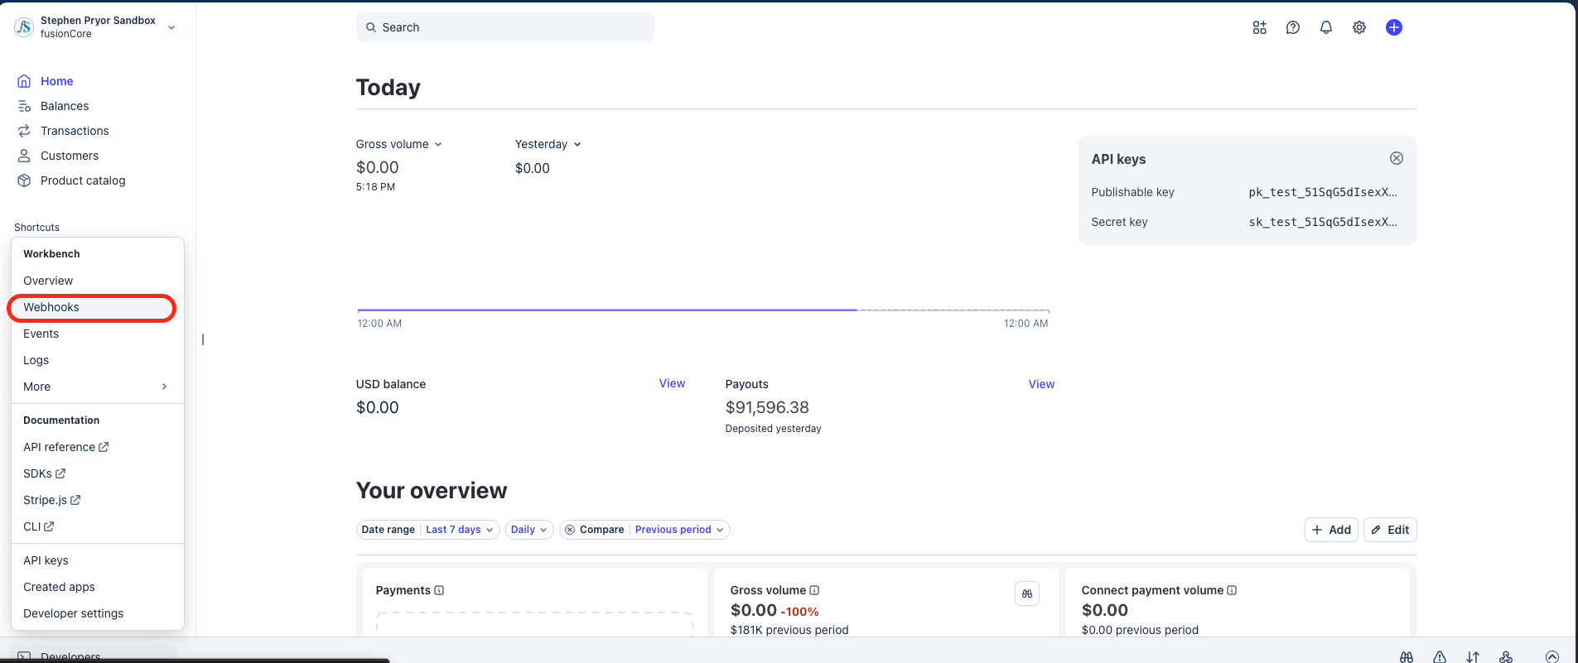Screen dimensions: 1578x663
Task: Click the warning triangle icon in bottom bar
Action: click(1440, 656)
